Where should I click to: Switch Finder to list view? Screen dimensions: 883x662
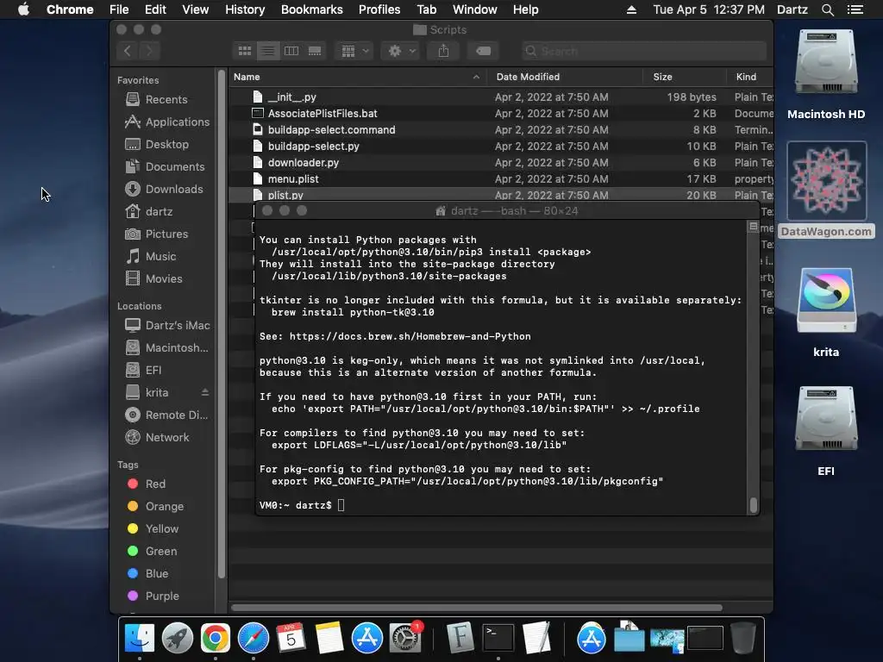(268, 51)
